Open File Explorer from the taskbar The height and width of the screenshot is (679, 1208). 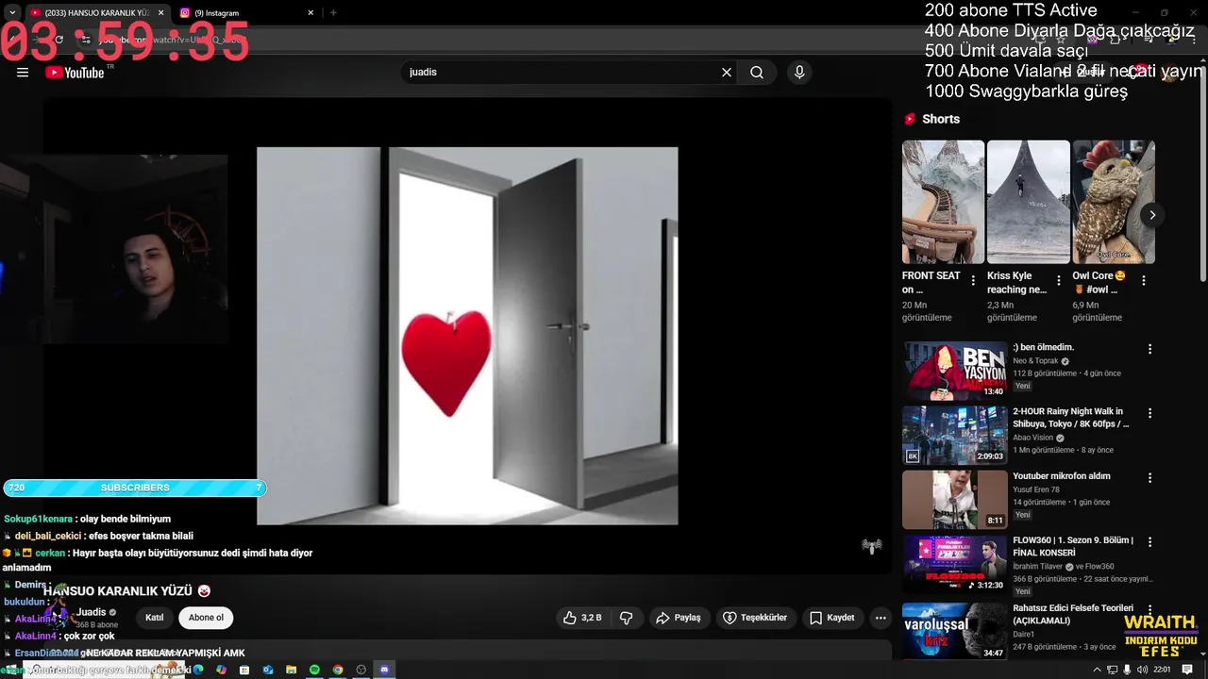point(291,670)
